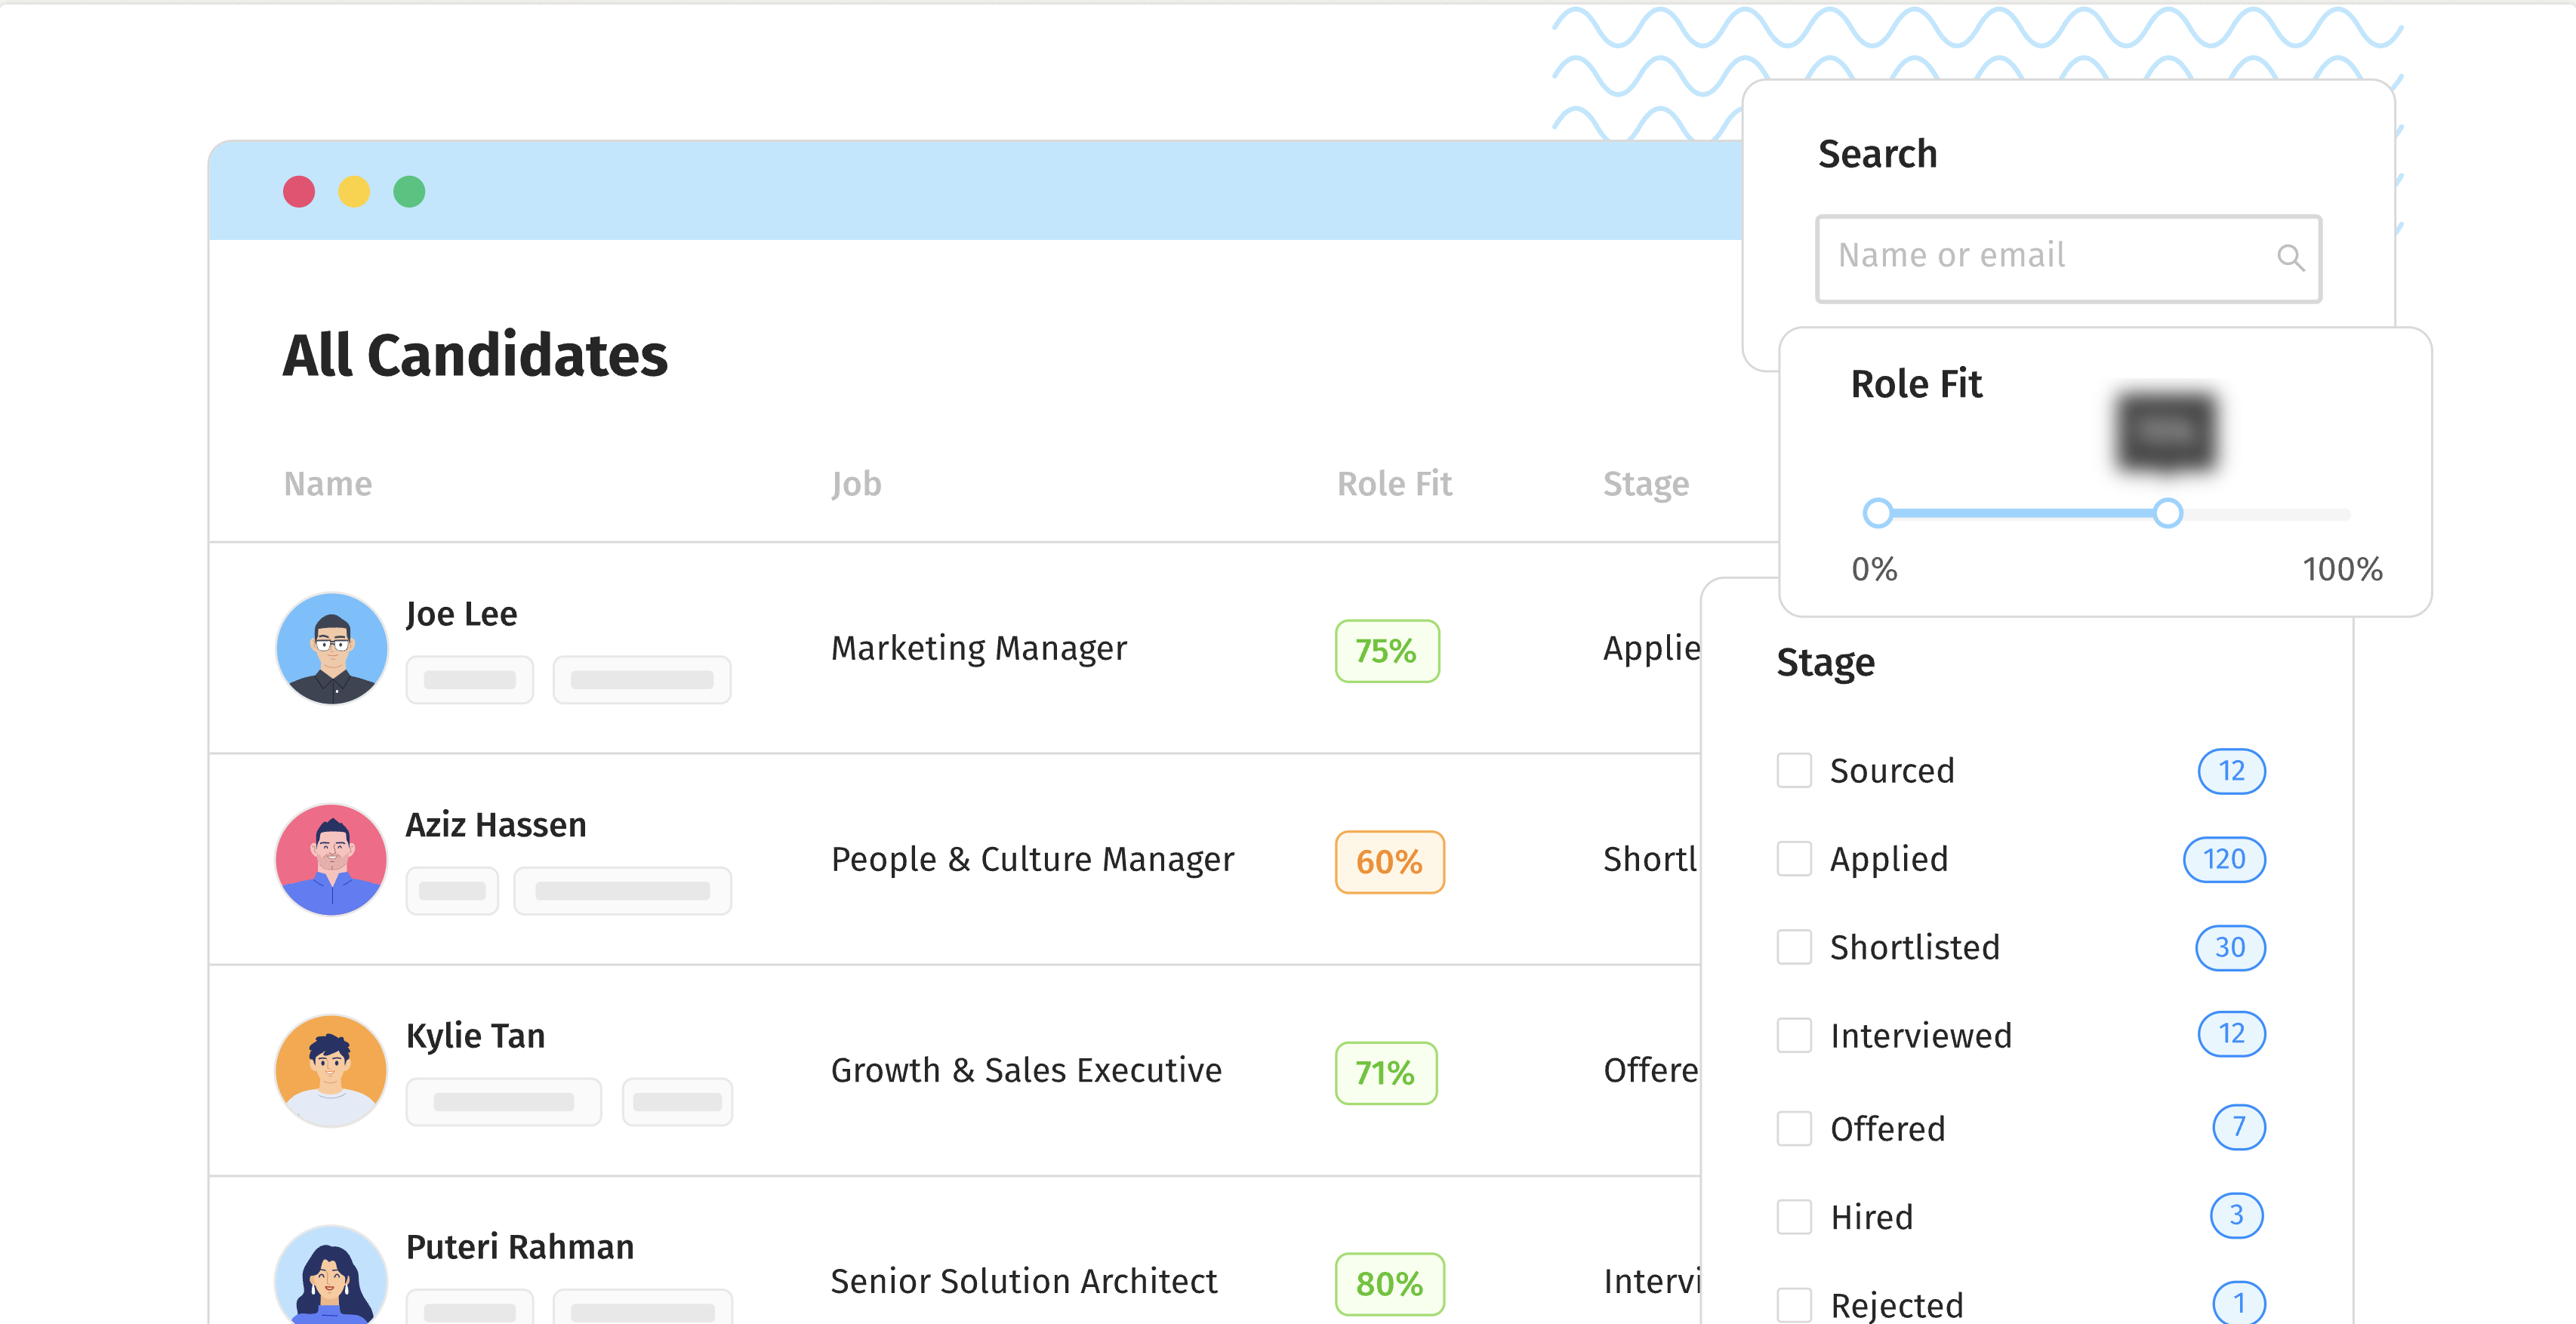Screen dimensions: 2576x1324
Task: Click the search icon in the search bar
Action: click(x=2291, y=258)
